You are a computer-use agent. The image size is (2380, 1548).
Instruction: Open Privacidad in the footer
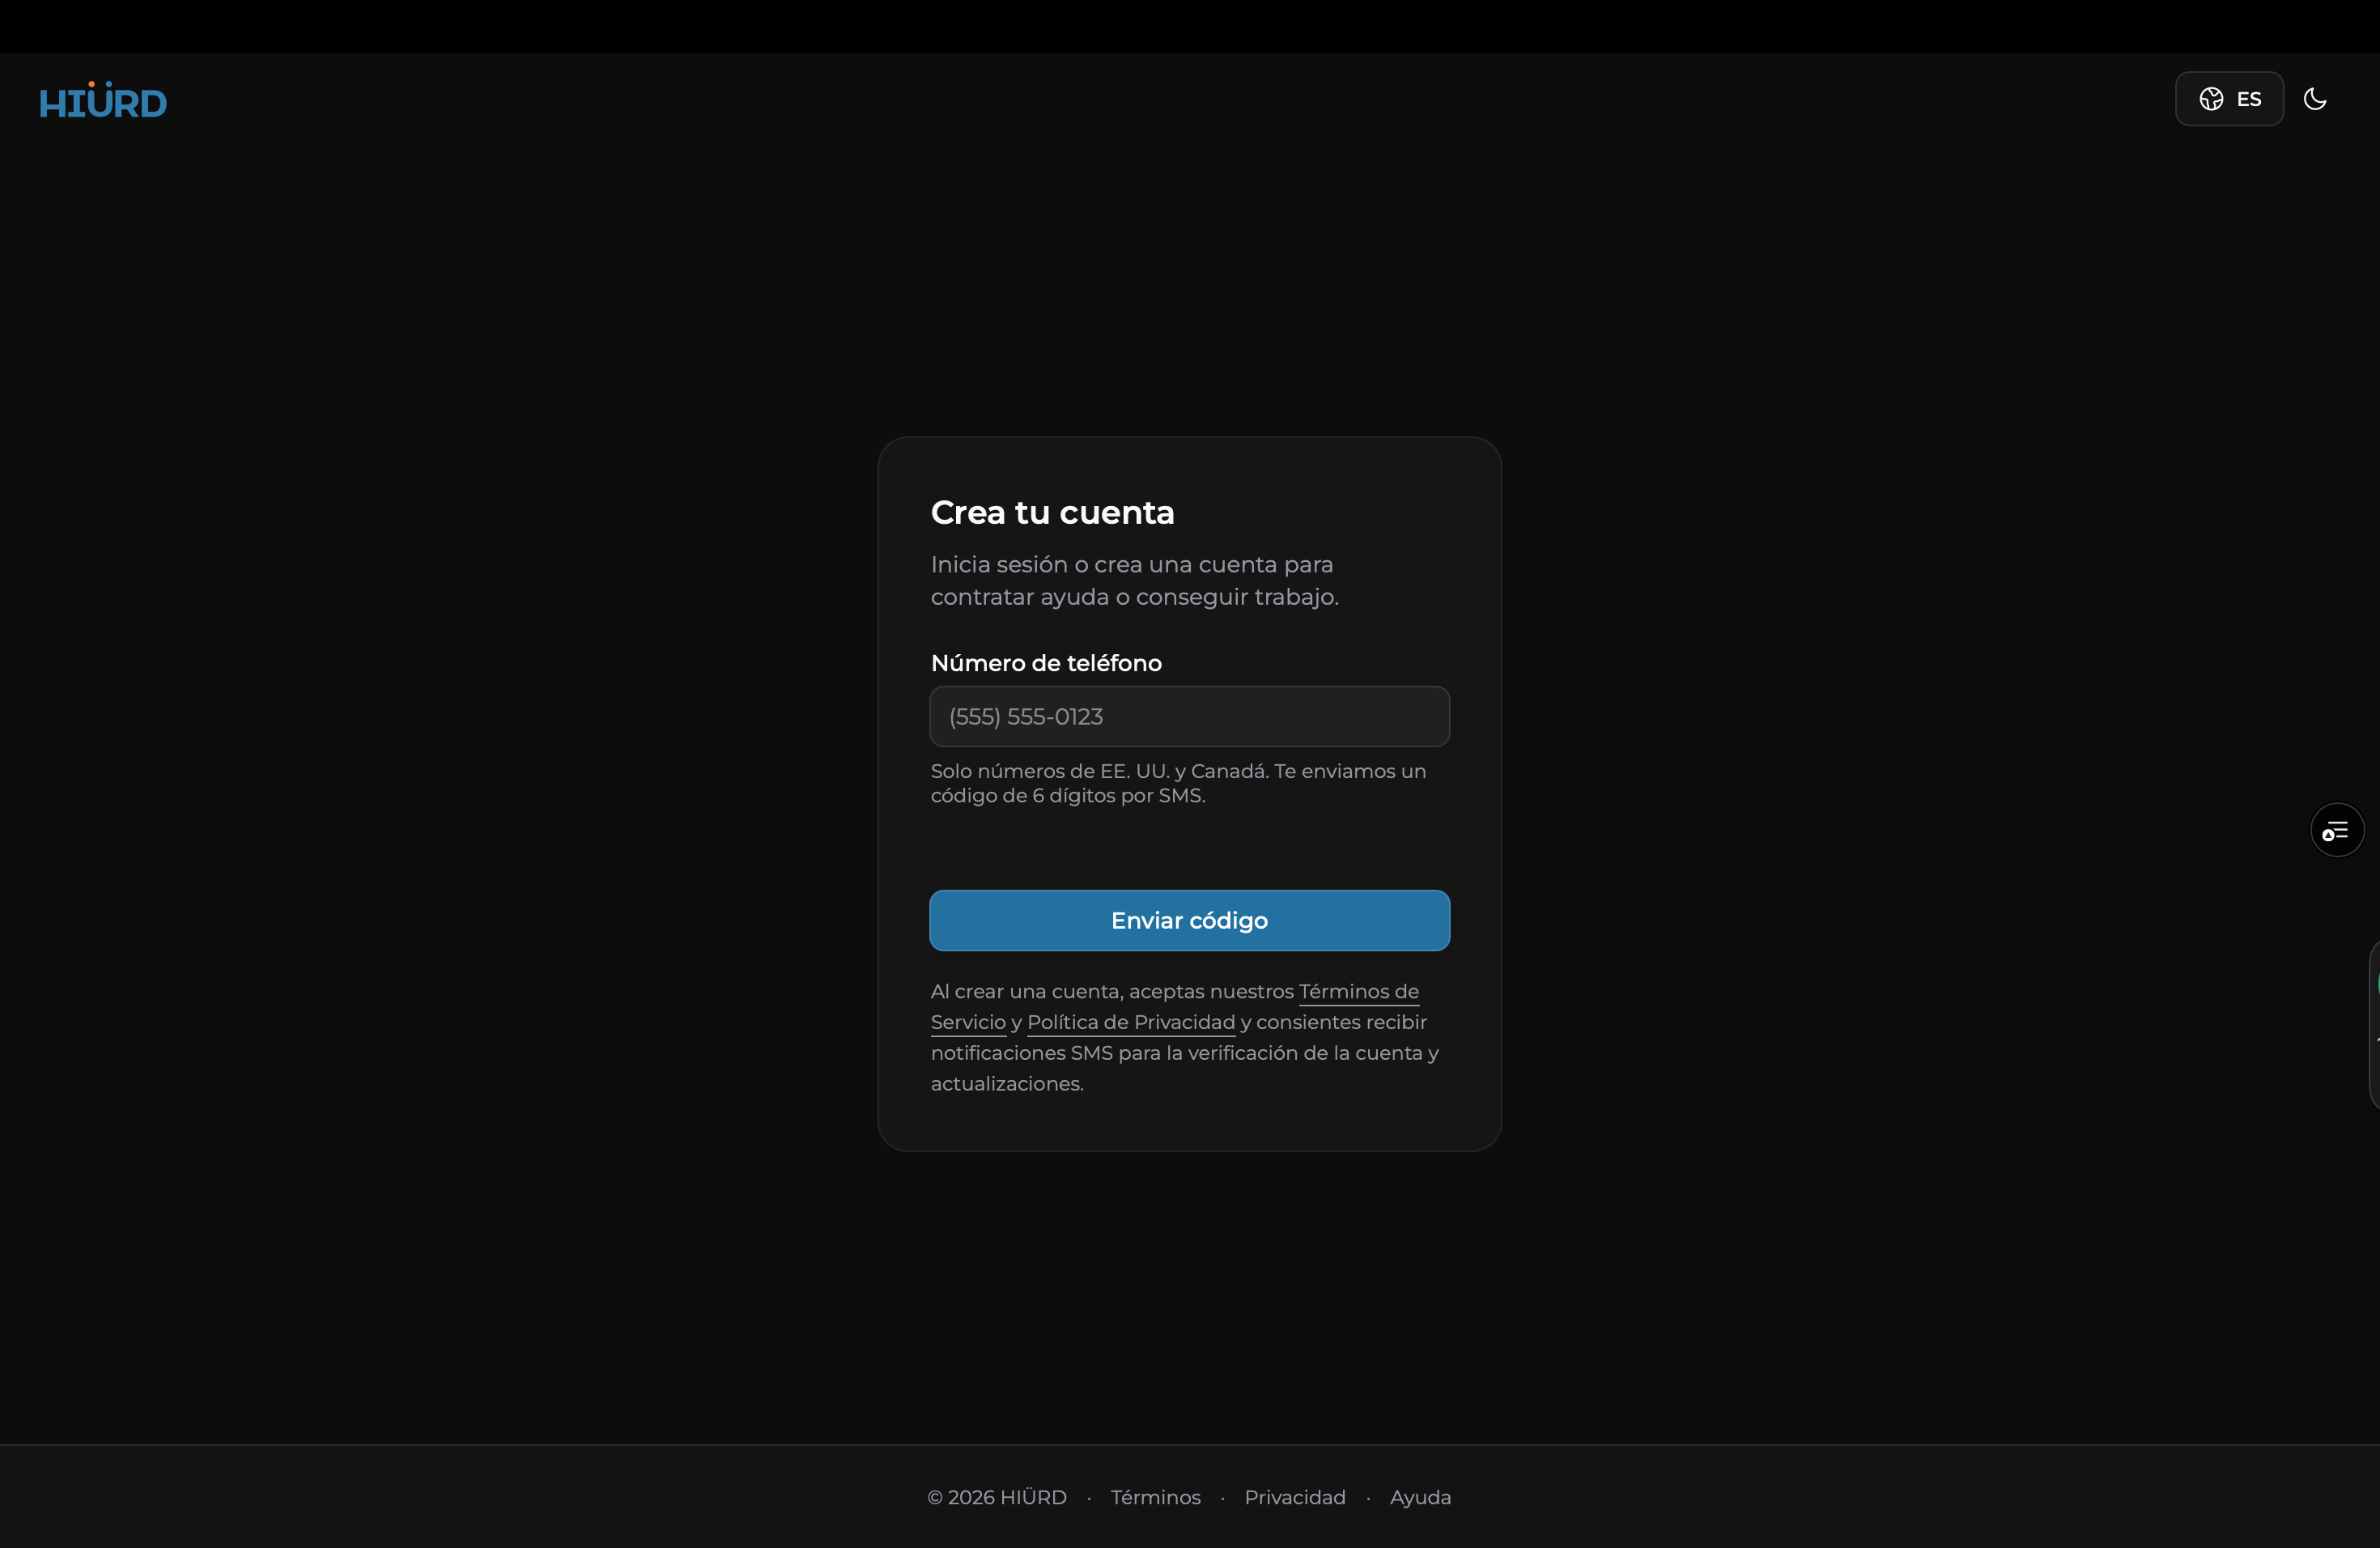coord(1295,1497)
